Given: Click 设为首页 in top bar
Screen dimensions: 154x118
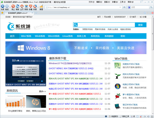Looking at the screenshot, I should 133,17.
